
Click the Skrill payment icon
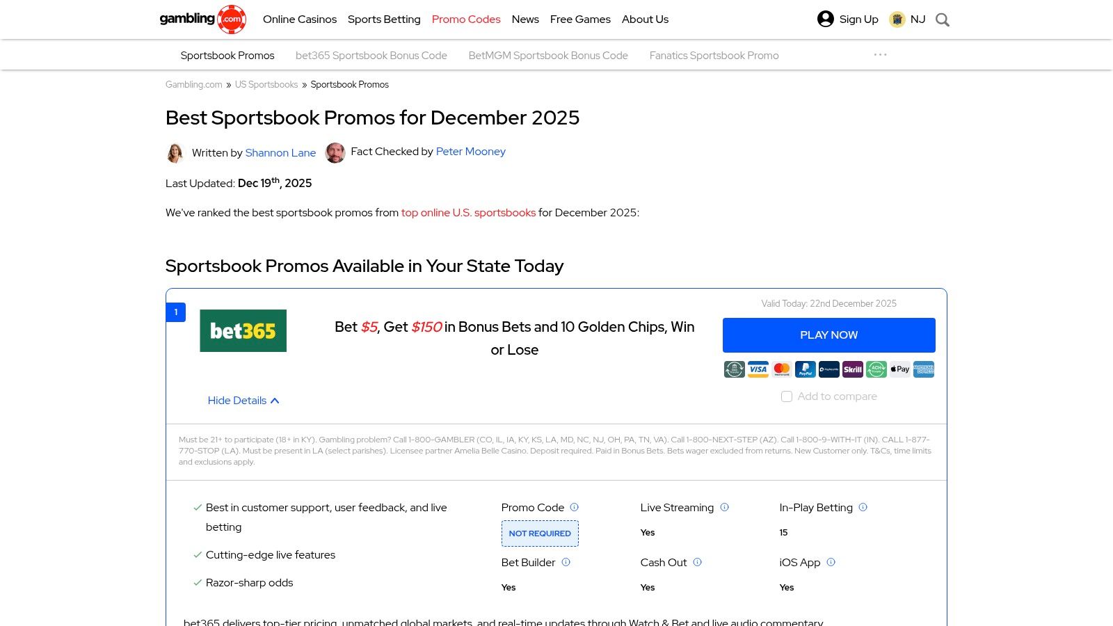tap(853, 369)
